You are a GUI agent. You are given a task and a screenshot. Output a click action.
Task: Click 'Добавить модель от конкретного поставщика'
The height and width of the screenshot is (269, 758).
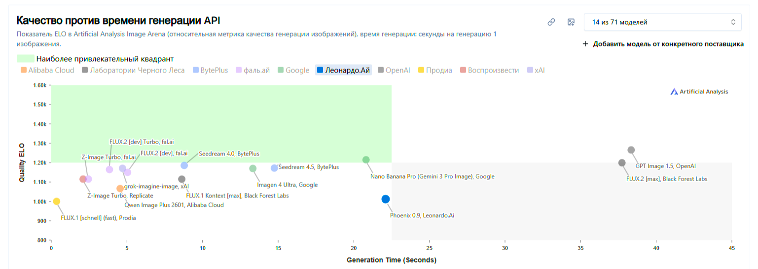(668, 44)
